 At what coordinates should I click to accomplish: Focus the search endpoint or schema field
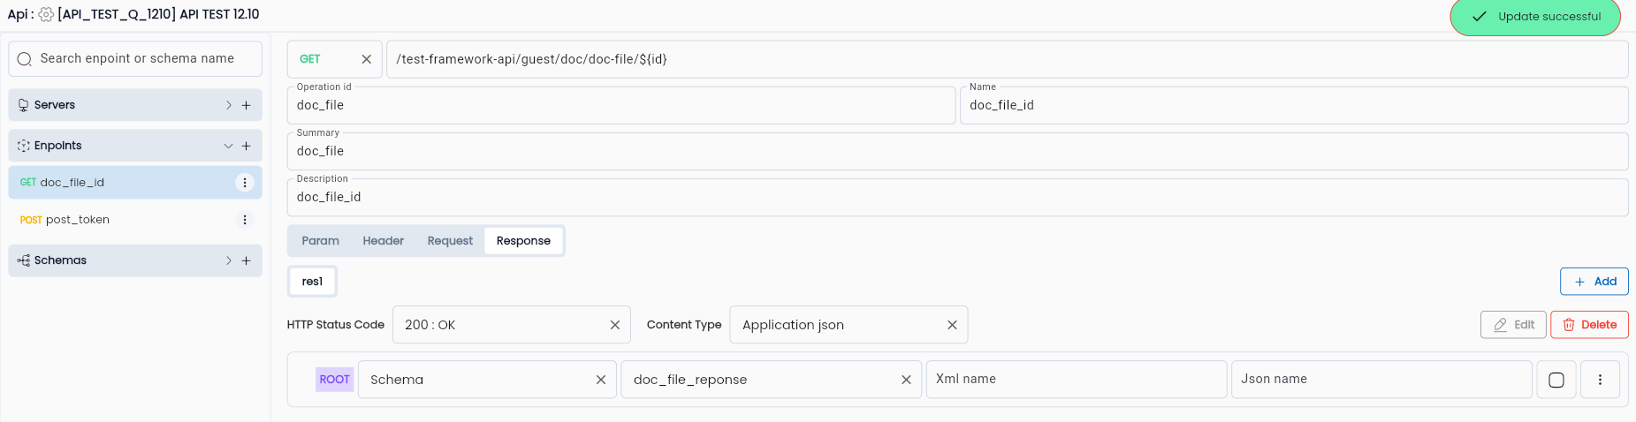(135, 59)
